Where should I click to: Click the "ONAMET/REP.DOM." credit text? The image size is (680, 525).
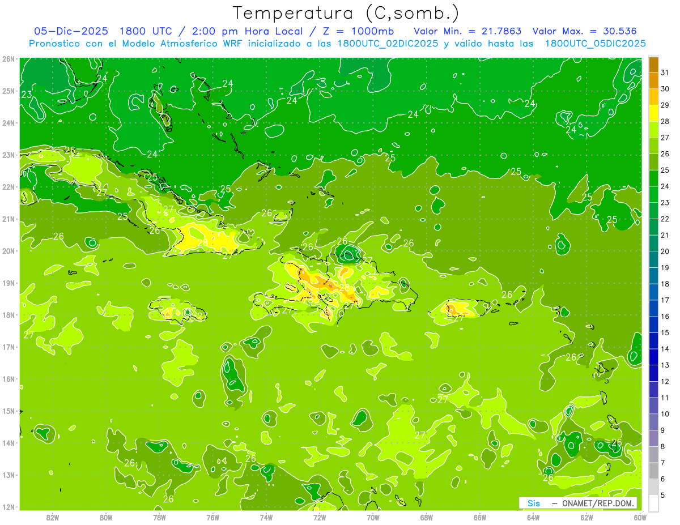coord(600,503)
